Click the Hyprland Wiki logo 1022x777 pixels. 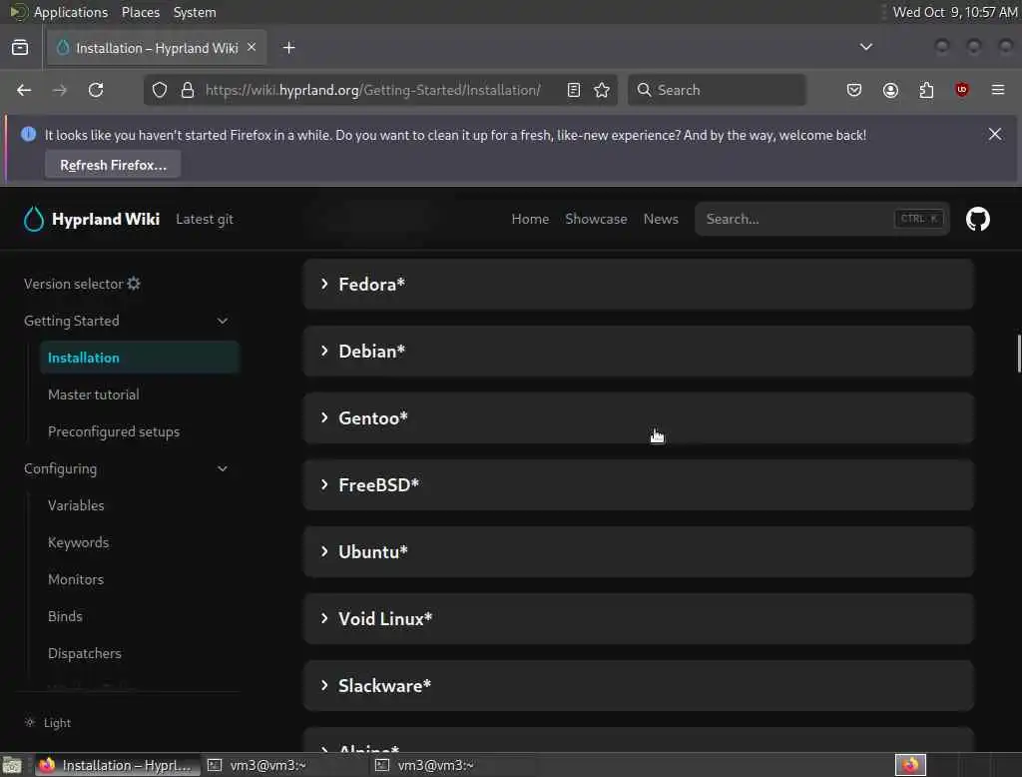[91, 219]
